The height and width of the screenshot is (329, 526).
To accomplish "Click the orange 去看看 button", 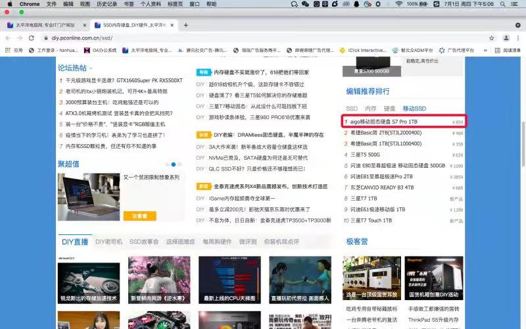I will pos(139,216).
